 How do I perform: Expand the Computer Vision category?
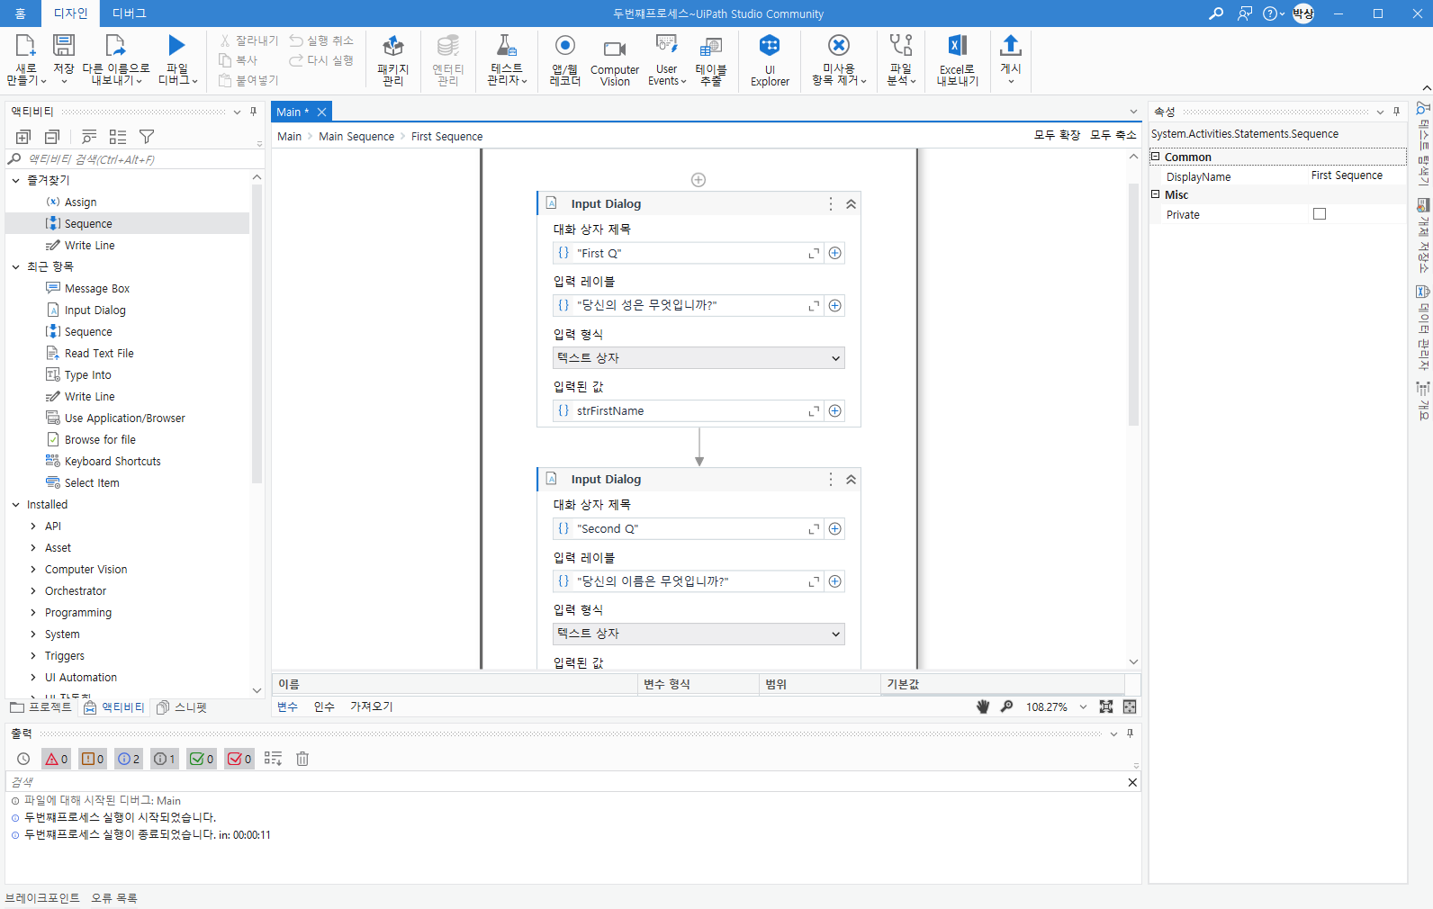[x=34, y=570]
